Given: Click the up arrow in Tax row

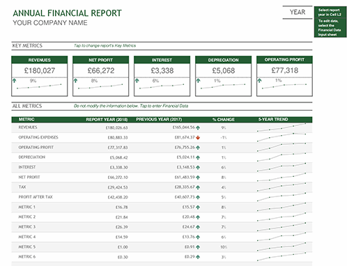Looking at the screenshot, I should pos(198,187).
